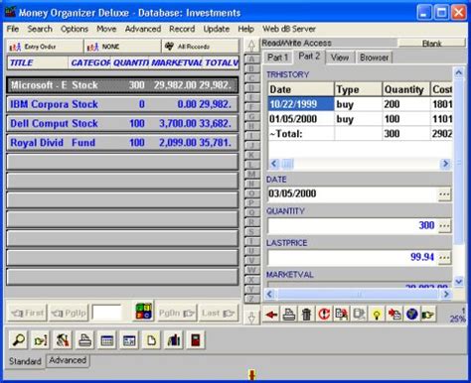471x383 pixels.
Task: Click the All Records filter button
Action: pos(200,47)
